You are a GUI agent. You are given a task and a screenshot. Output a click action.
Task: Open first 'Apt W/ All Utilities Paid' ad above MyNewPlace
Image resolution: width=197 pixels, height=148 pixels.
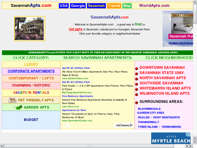click(76, 68)
